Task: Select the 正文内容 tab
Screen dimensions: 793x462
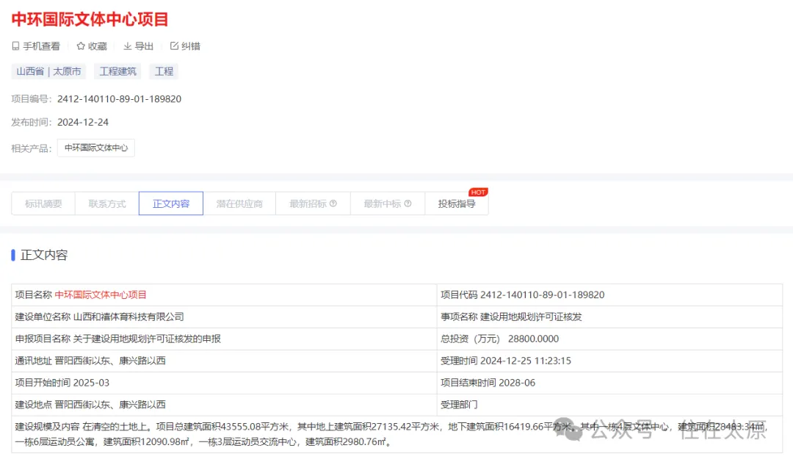Action: (171, 203)
